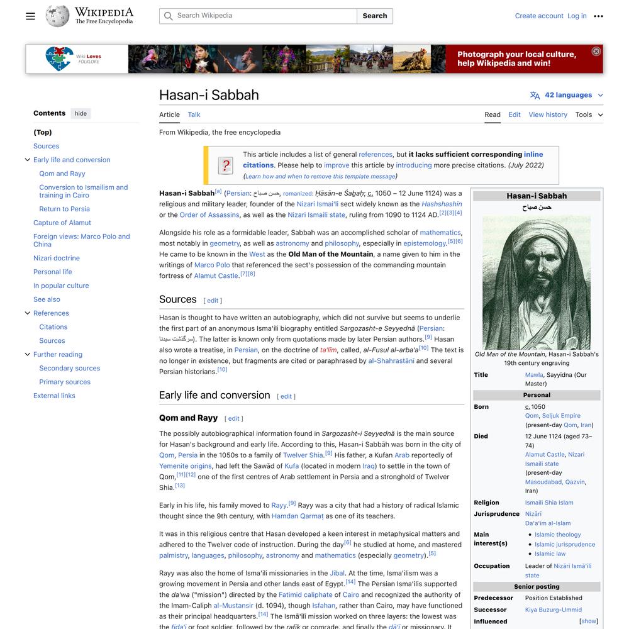Viewport: 629px width, 629px height.
Task: Open the personal tools ellipsis menu
Action: tap(599, 16)
